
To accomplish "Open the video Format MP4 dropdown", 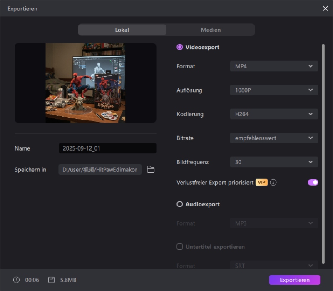I will pyautogui.click(x=274, y=66).
